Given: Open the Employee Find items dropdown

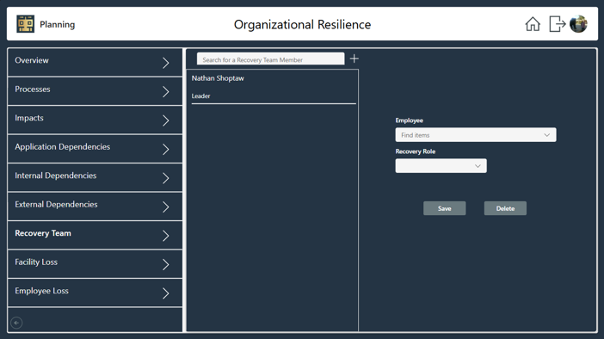Looking at the screenshot, I should pos(476,135).
